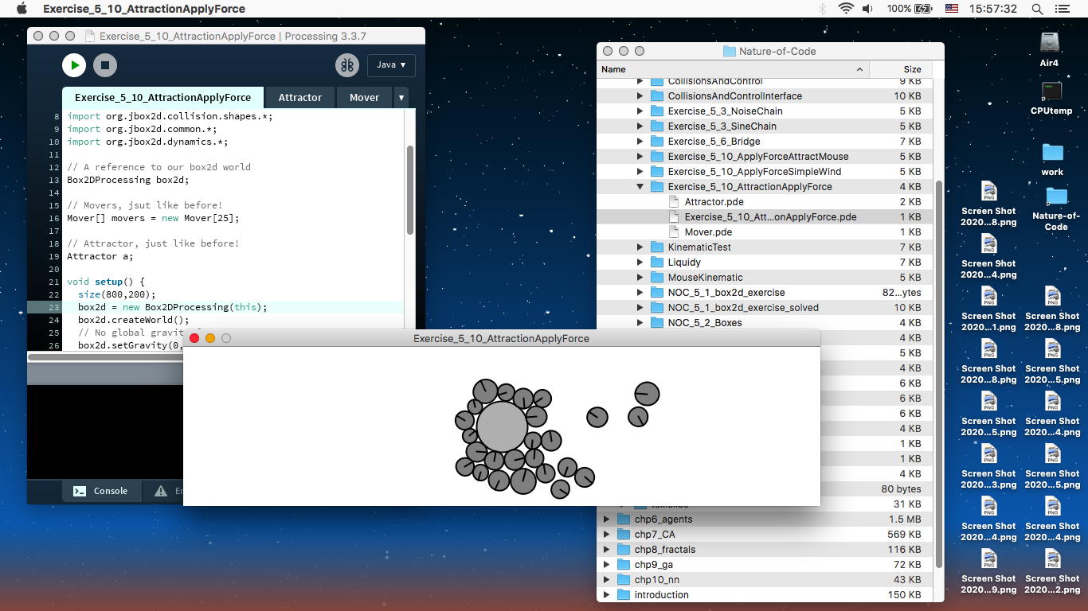Run the Processing sketch
The image size is (1088, 611).
(74, 65)
